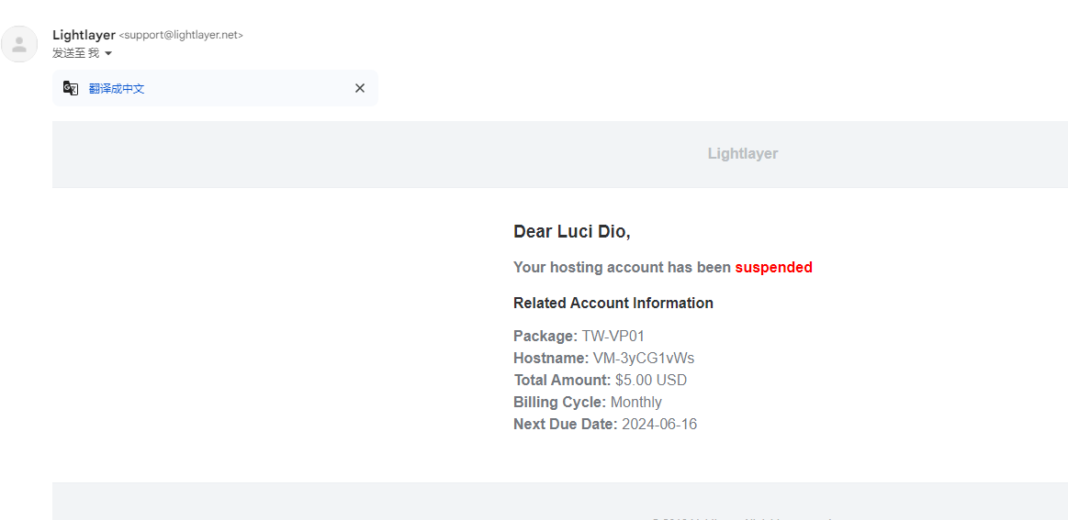The width and height of the screenshot is (1068, 520).
Task: Click the translate icon in the translation bar
Action: click(x=71, y=88)
